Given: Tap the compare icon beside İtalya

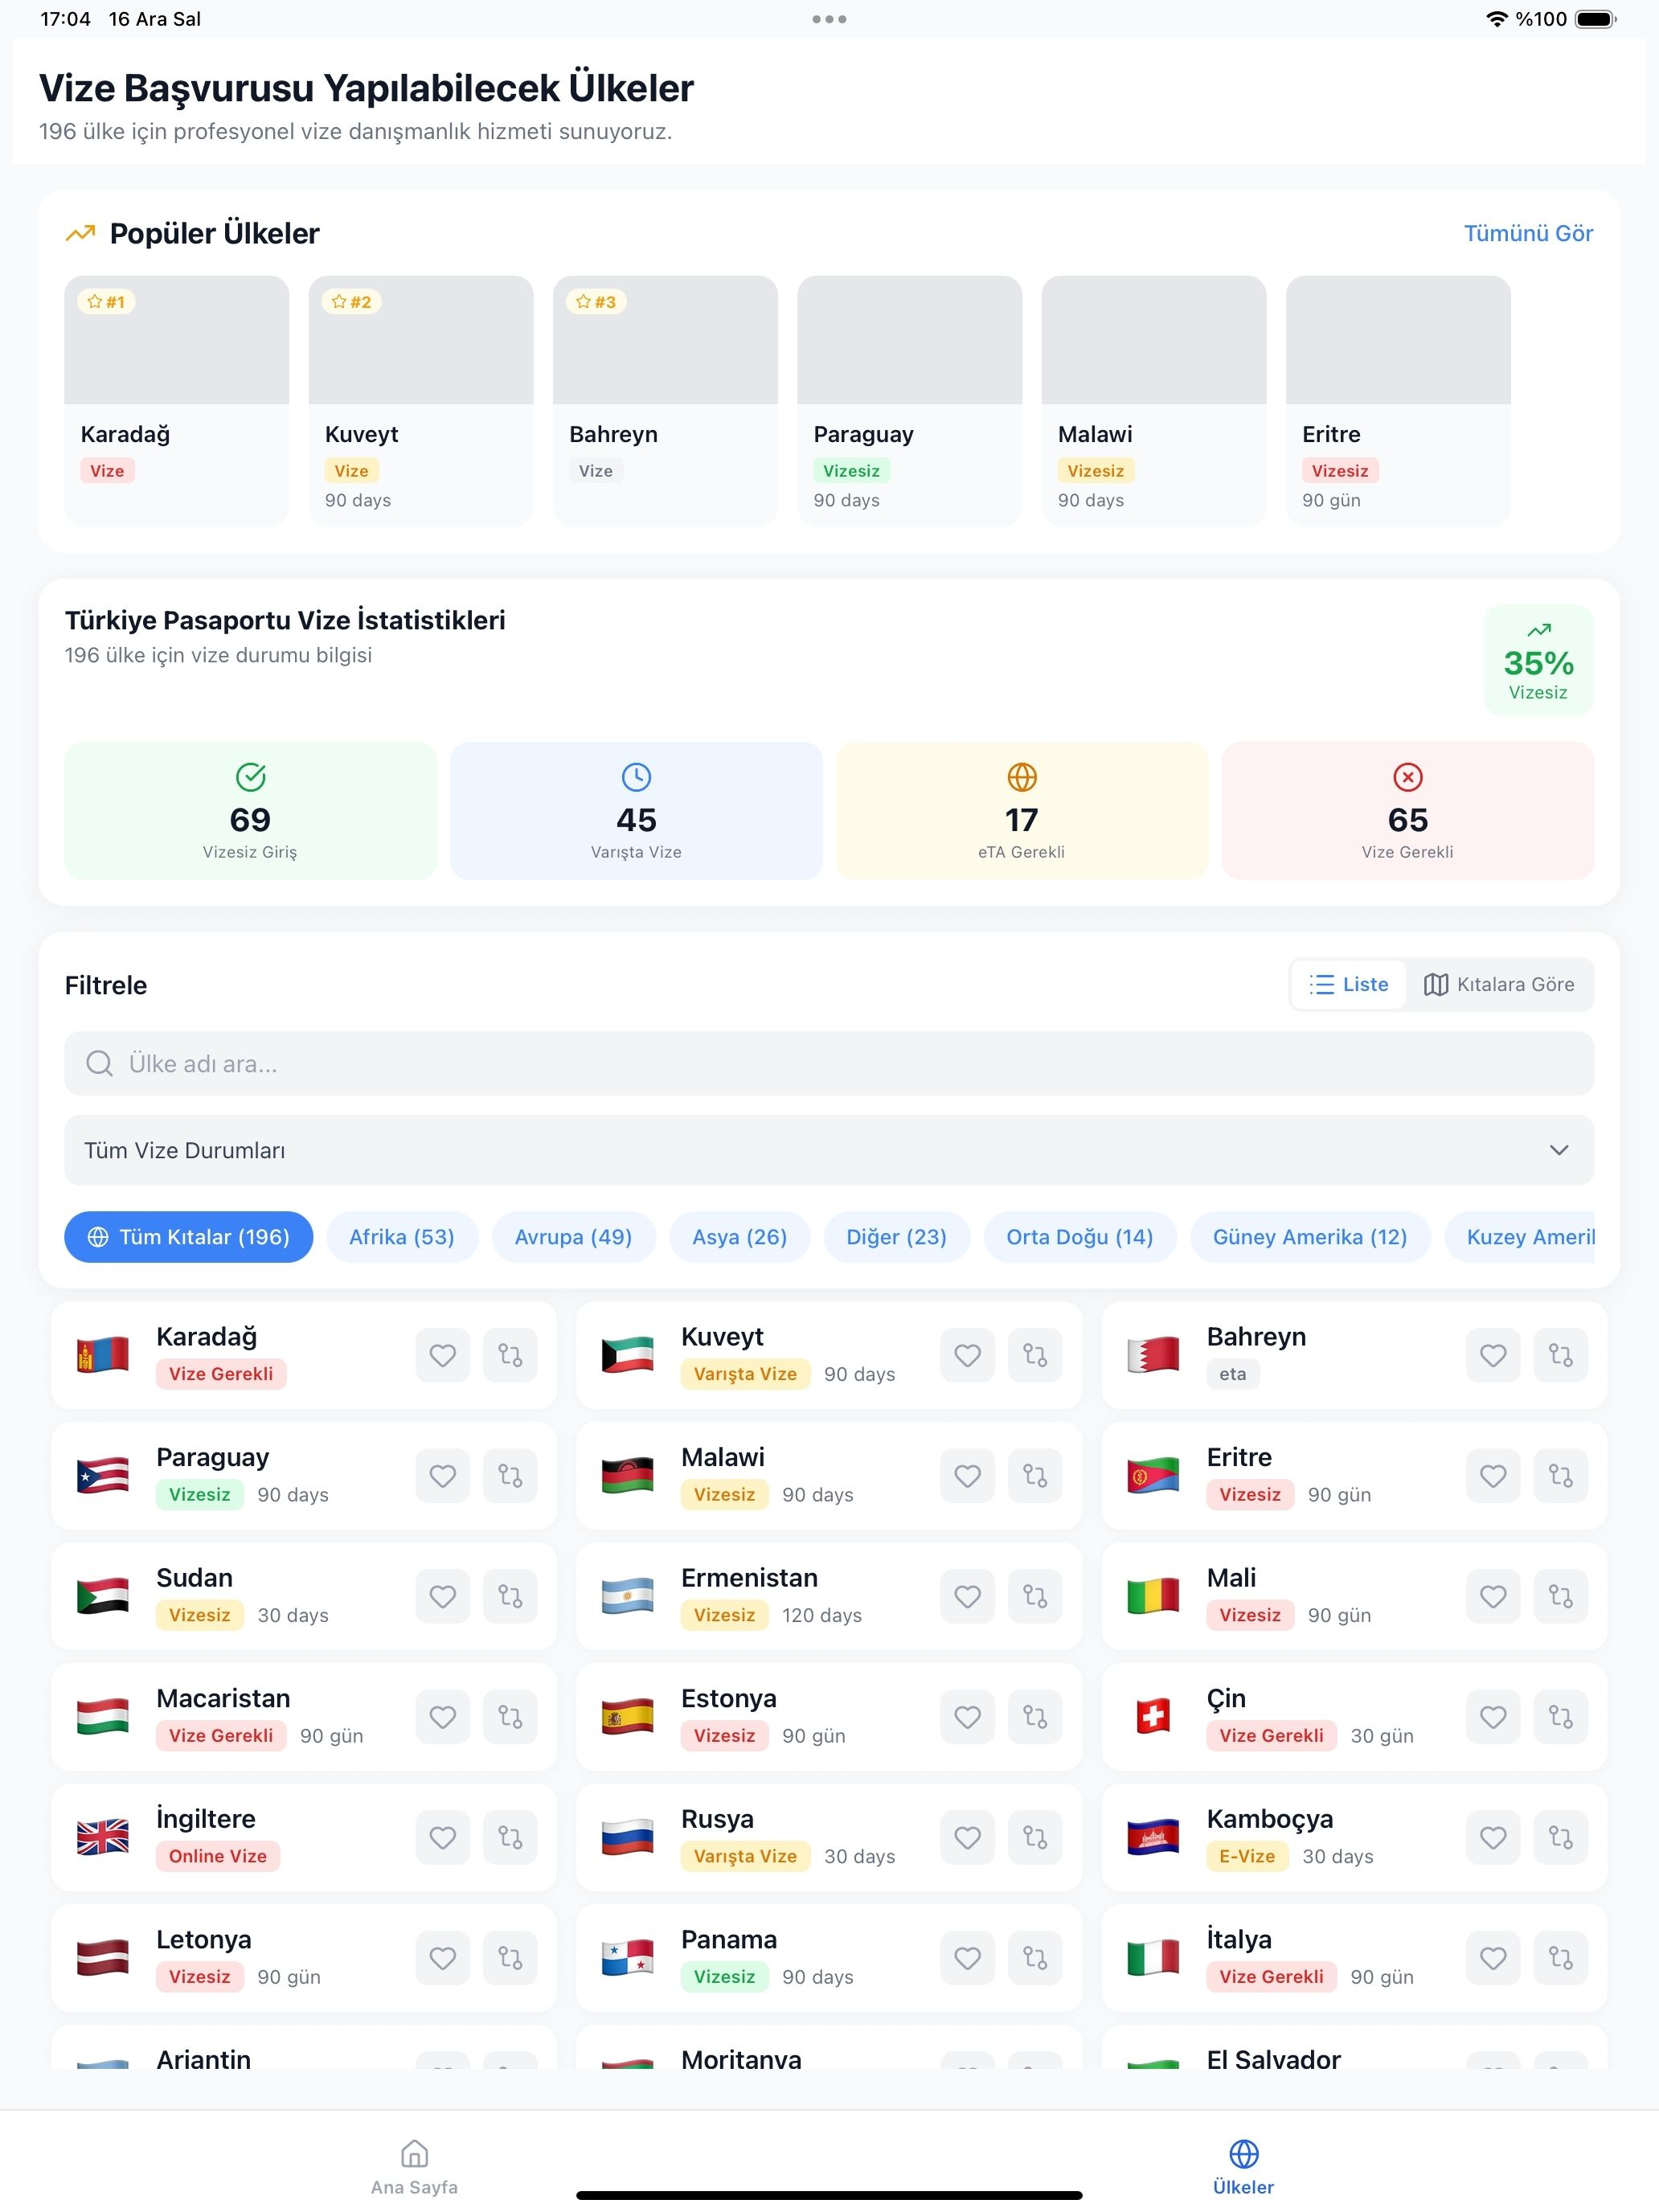Looking at the screenshot, I should pos(1561,1957).
